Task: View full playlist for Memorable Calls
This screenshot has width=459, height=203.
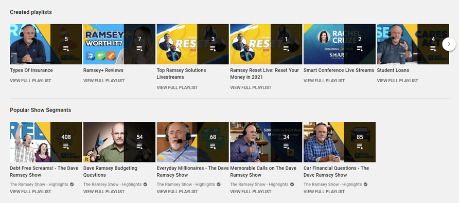Action: point(251,192)
